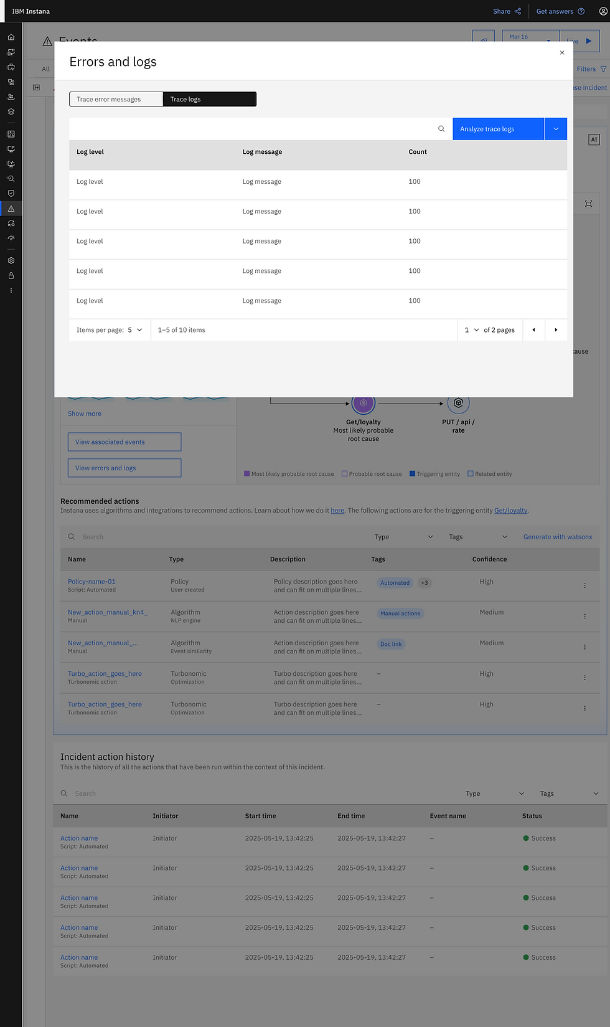Open the shield checkmark sidebar icon
This screenshot has height=1027, width=610.
click(x=11, y=194)
